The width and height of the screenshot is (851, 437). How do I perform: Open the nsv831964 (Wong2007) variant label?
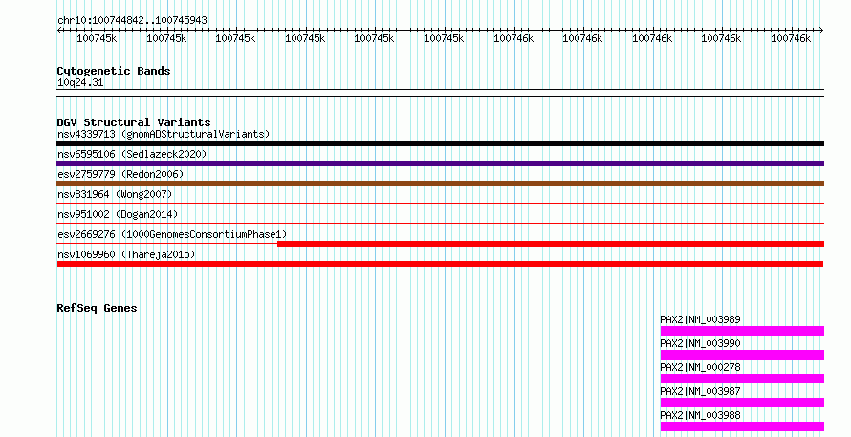[x=115, y=194]
